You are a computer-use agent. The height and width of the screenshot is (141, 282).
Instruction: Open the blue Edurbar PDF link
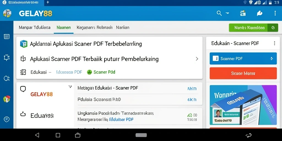click(x=121, y=120)
